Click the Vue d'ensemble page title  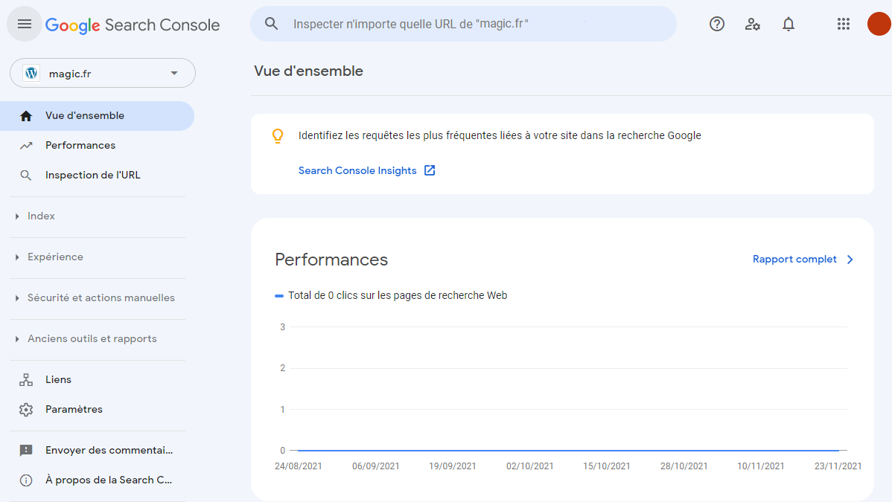coord(308,71)
